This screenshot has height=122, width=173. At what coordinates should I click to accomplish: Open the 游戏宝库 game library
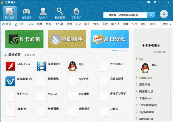pyautogui.click(x=26, y=13)
